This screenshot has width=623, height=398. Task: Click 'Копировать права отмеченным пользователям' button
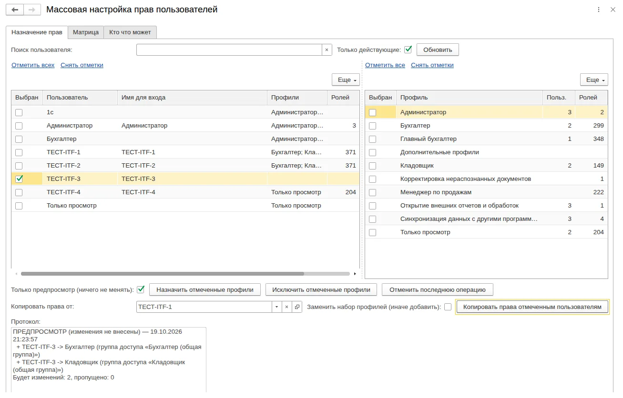click(x=532, y=307)
